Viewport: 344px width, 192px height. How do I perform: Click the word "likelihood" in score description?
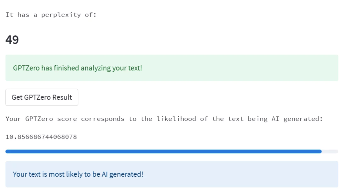point(176,119)
